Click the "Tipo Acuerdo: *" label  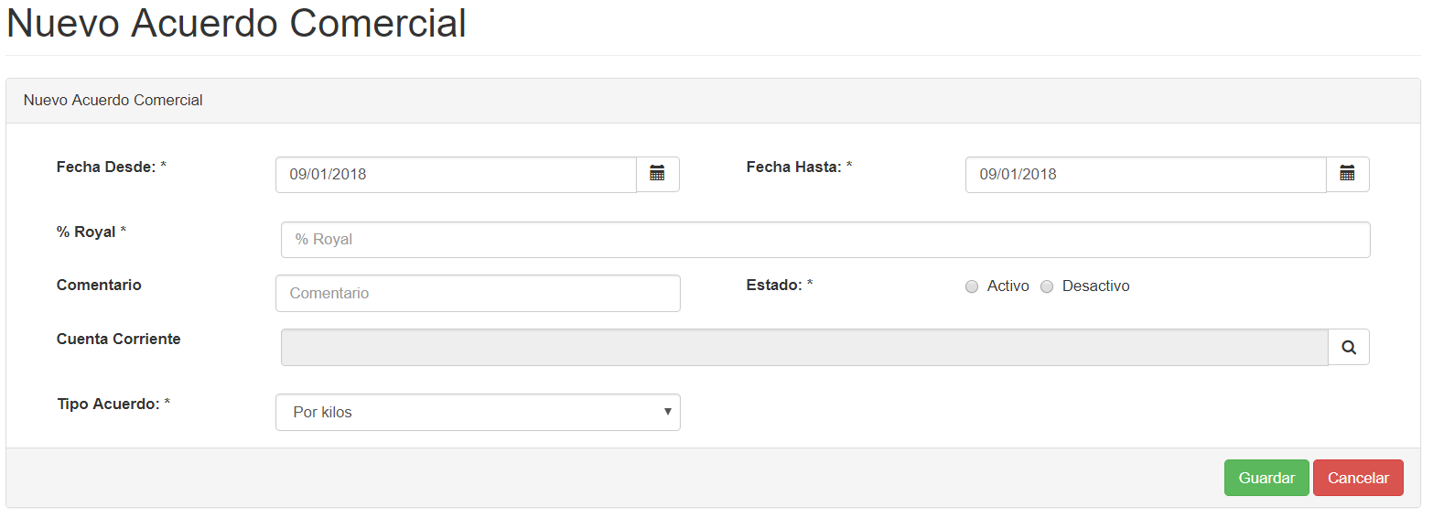tap(113, 404)
